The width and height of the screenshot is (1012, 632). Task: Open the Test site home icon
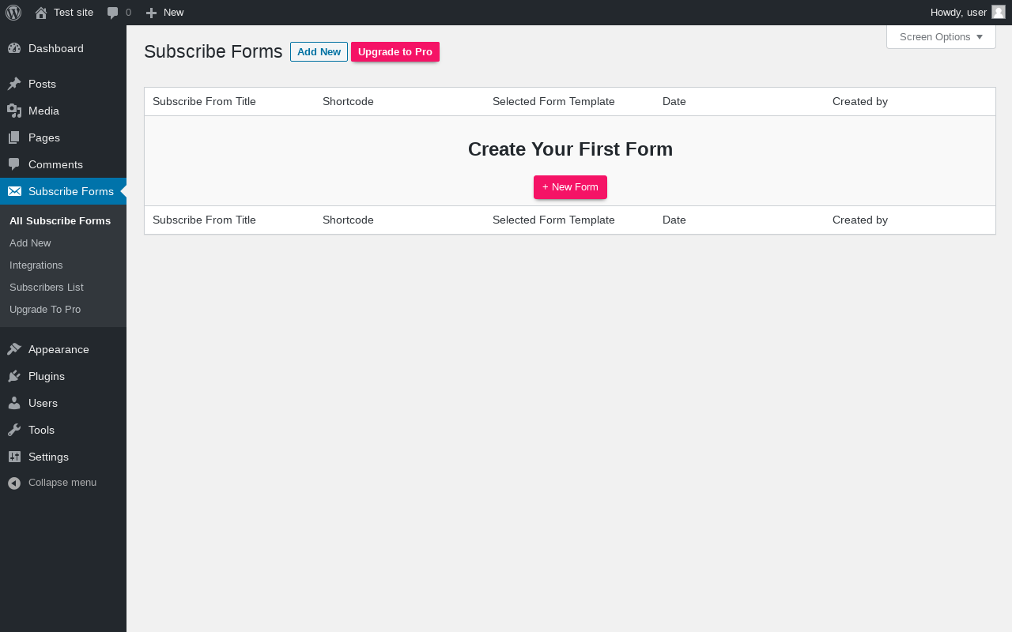tap(41, 13)
